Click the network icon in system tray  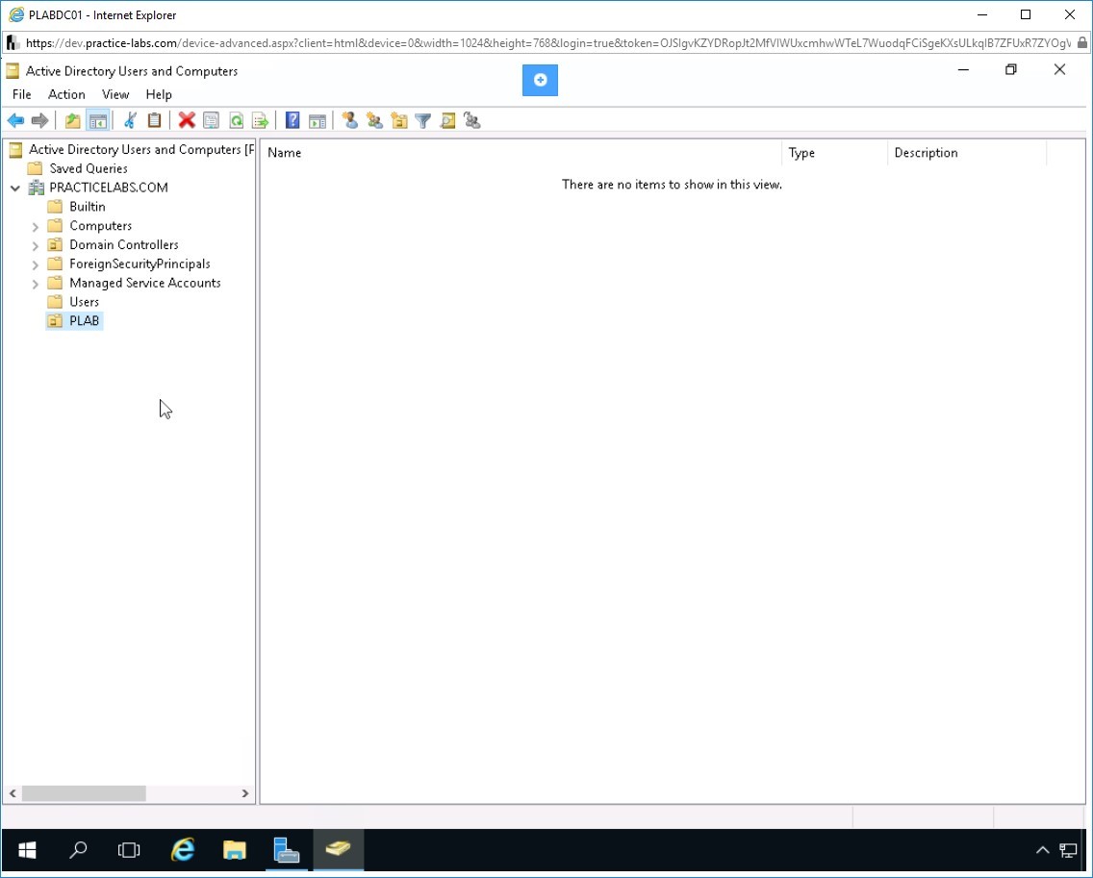[1069, 850]
